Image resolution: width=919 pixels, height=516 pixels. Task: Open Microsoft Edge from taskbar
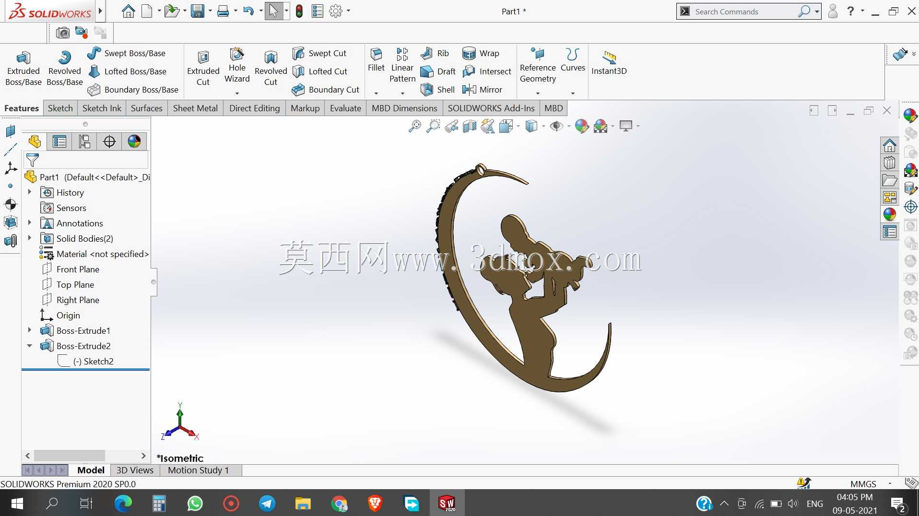(123, 503)
